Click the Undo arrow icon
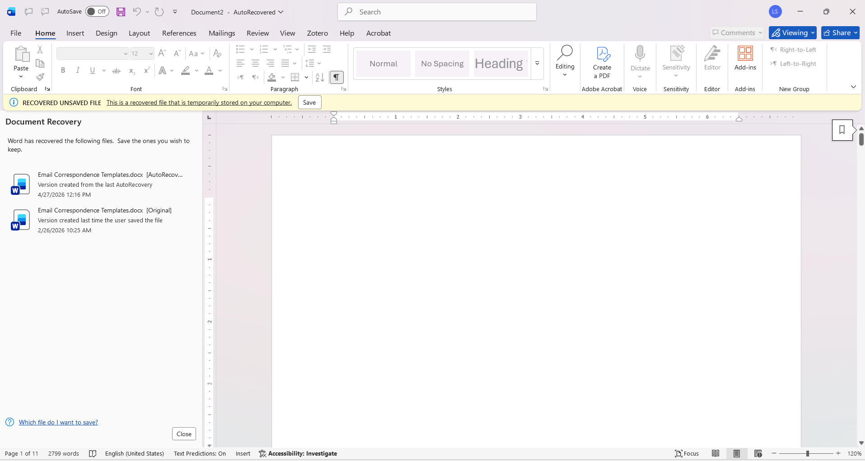The height and width of the screenshot is (461, 865). pos(137,12)
